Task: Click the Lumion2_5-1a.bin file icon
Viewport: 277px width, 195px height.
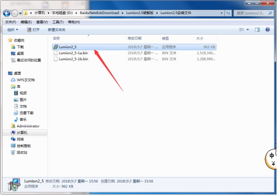Action: [x=55, y=53]
